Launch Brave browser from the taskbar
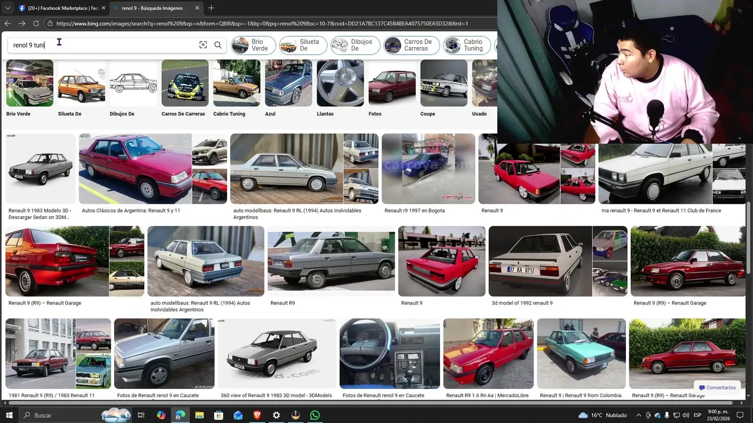This screenshot has width=753, height=423. point(257,415)
